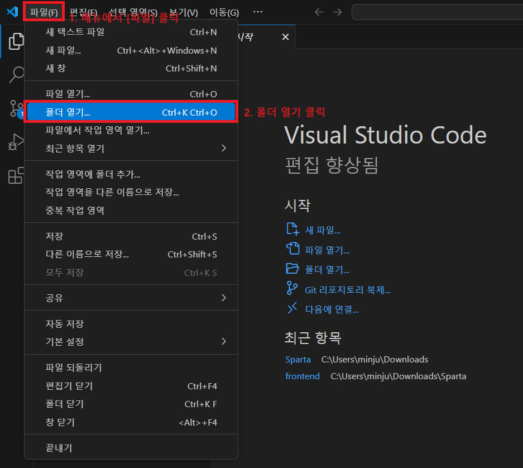The image size is (523, 468).
Task: Select 창 닫기 menu item
Action: point(131,422)
